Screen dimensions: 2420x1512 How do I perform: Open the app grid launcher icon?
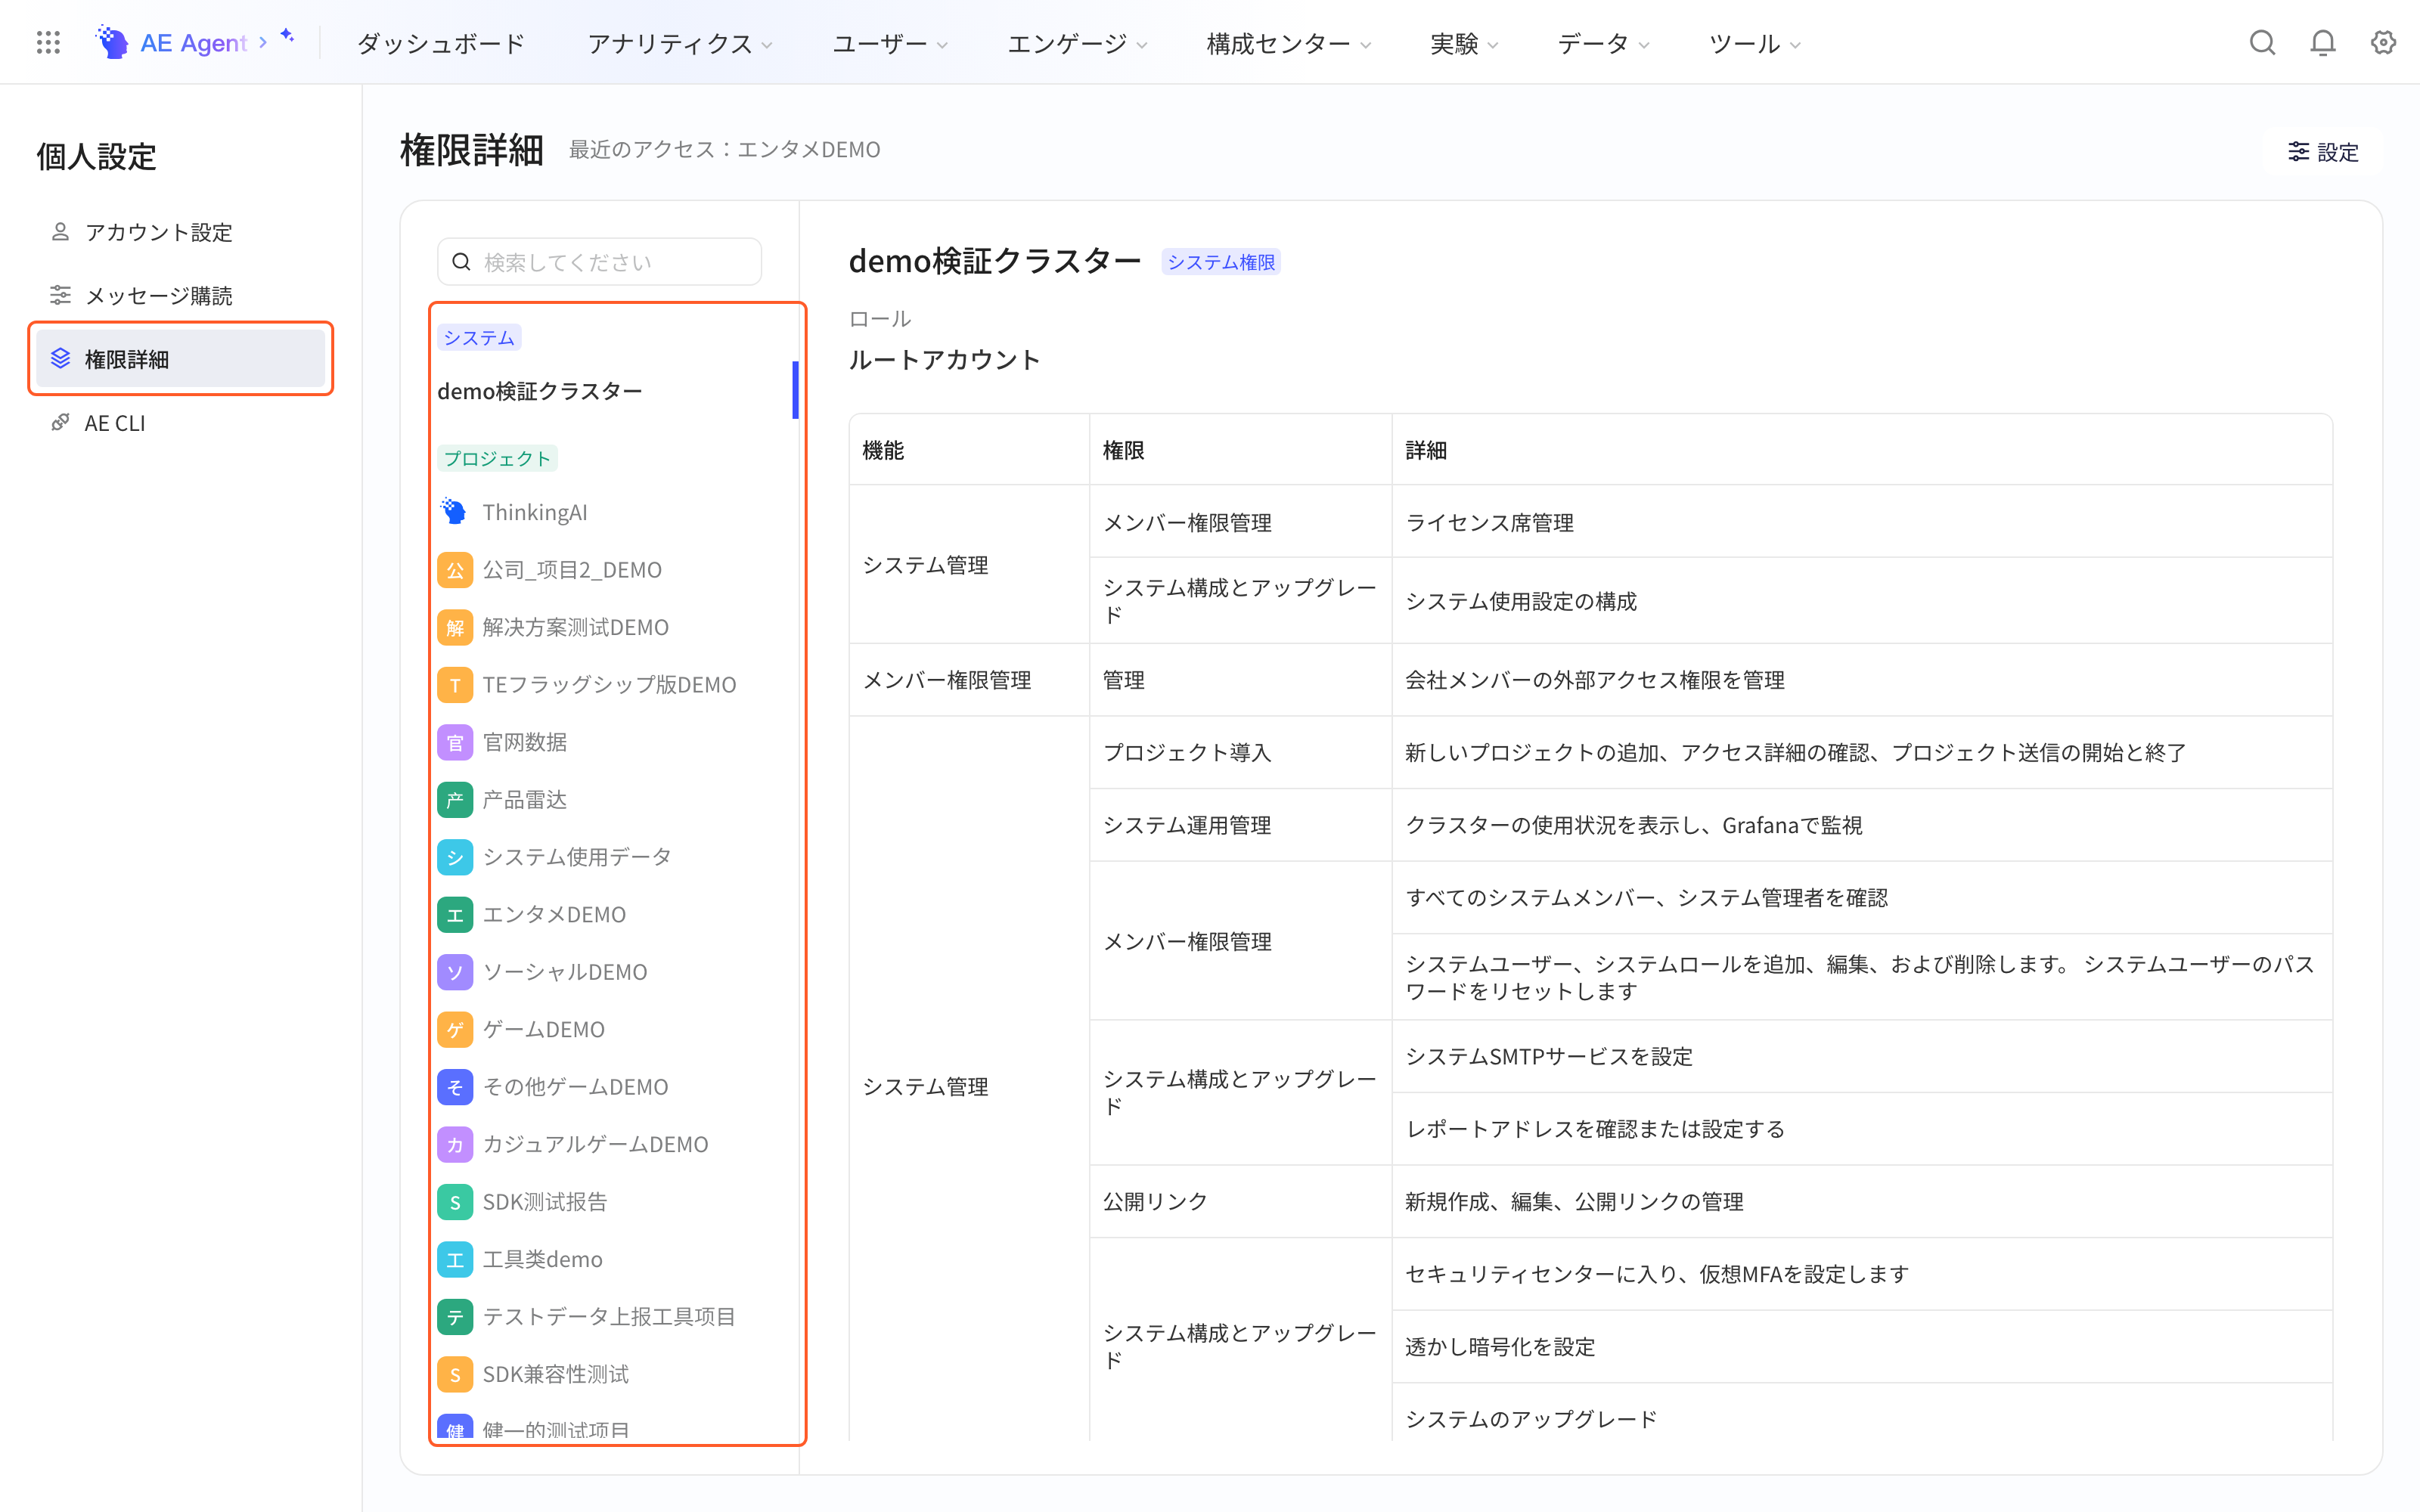click(x=48, y=42)
